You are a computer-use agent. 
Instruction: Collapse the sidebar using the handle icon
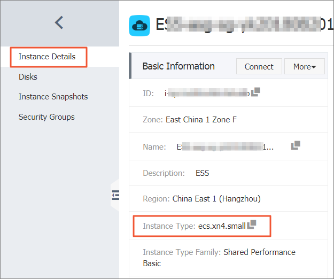[115, 195]
